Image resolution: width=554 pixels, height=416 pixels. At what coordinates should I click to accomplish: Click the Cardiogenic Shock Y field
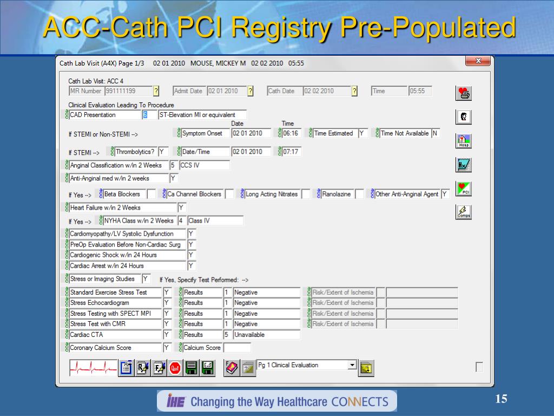pyautogui.click(x=191, y=255)
